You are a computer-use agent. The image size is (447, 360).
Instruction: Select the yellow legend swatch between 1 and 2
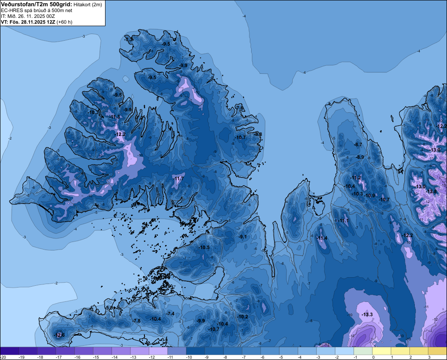point(400,351)
